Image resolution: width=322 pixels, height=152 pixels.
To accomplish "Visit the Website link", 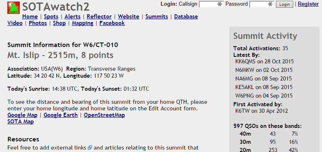I will tap(129, 16).
